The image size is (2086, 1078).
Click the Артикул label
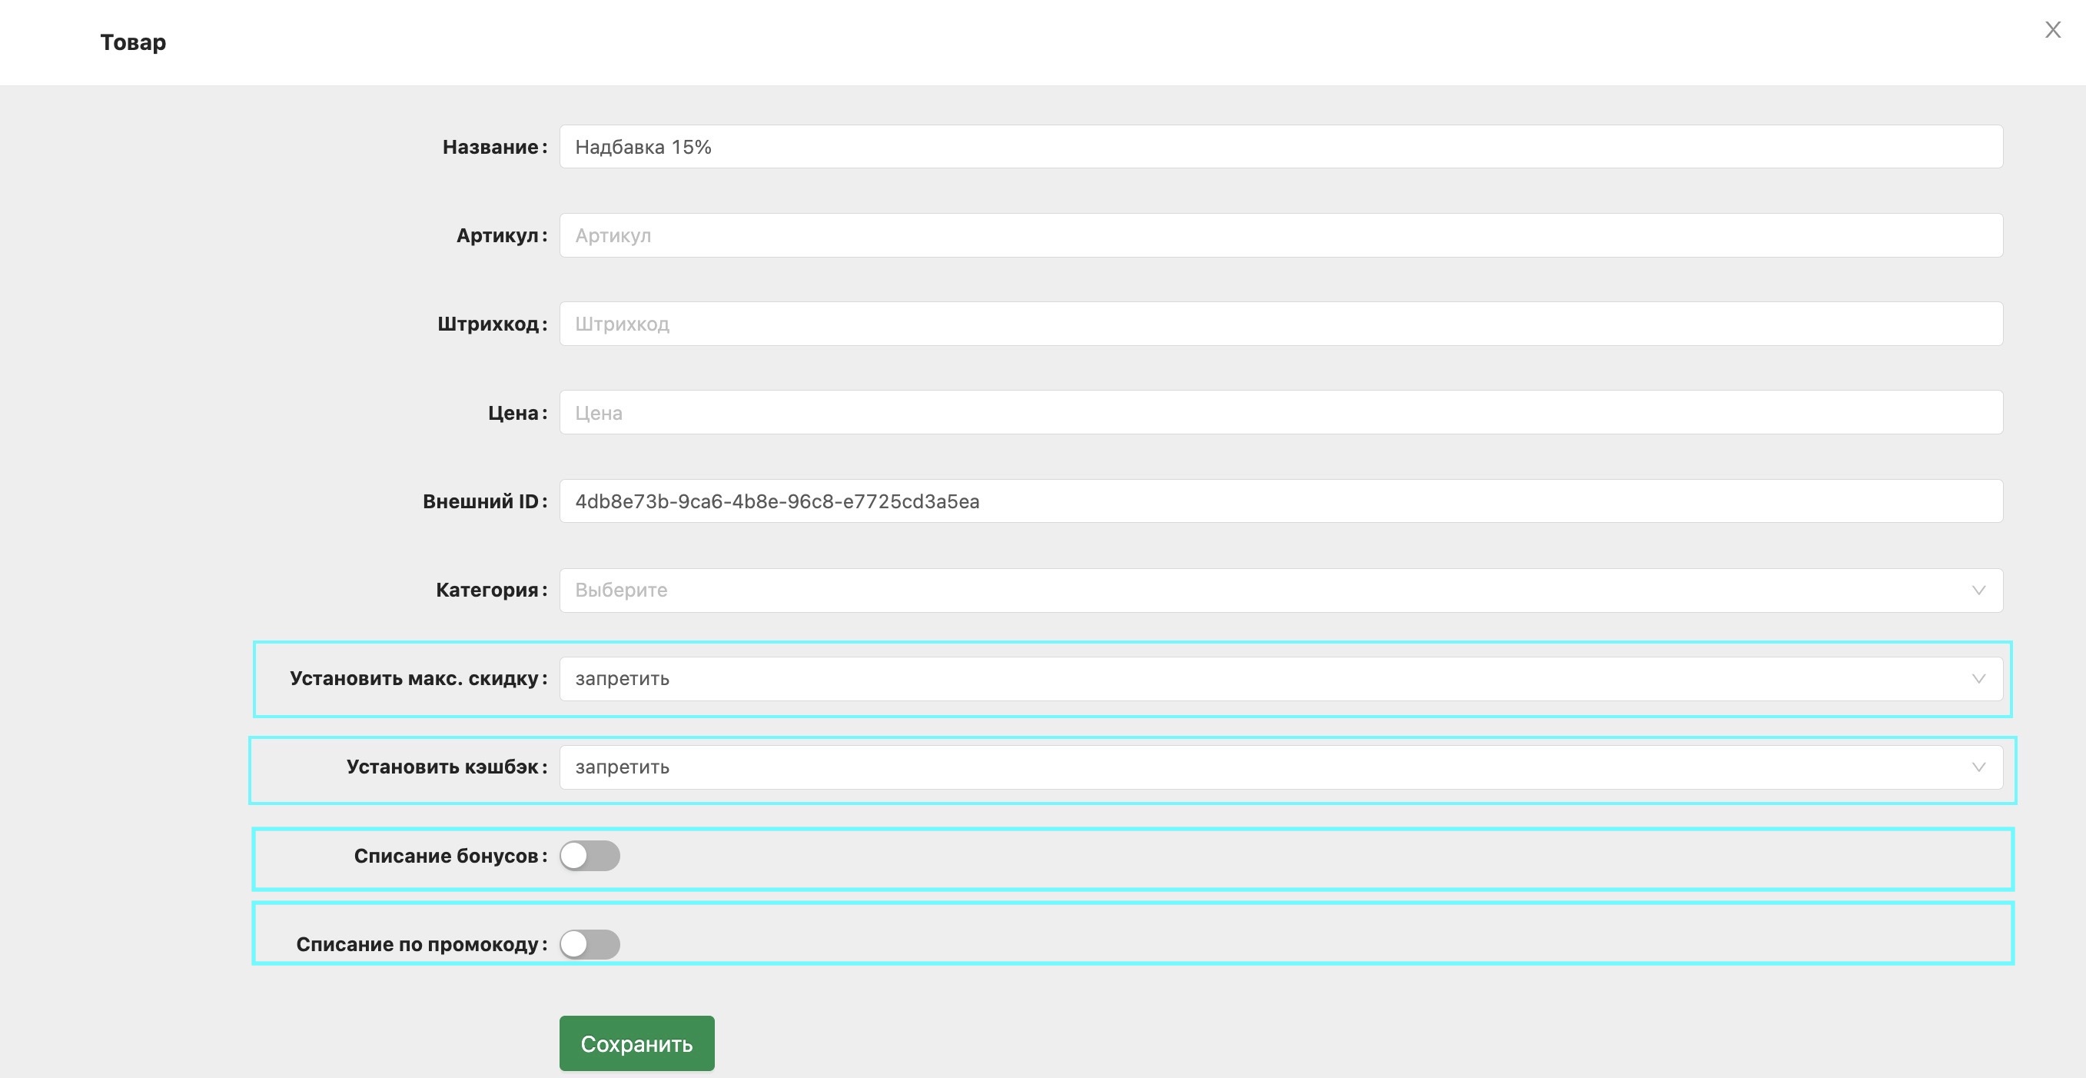501,236
